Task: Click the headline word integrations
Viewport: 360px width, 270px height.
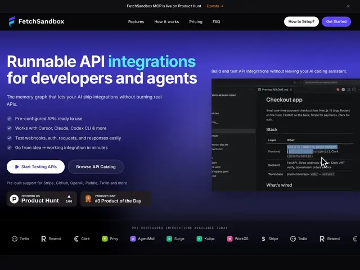Action: tap(152, 61)
